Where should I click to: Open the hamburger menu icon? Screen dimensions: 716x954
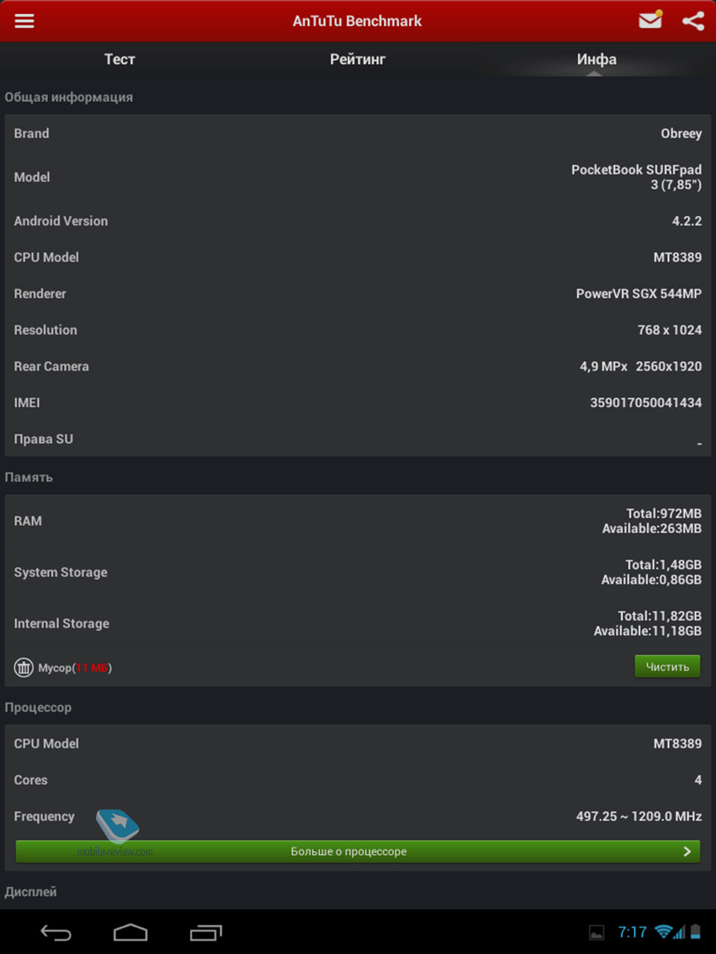coord(25,21)
